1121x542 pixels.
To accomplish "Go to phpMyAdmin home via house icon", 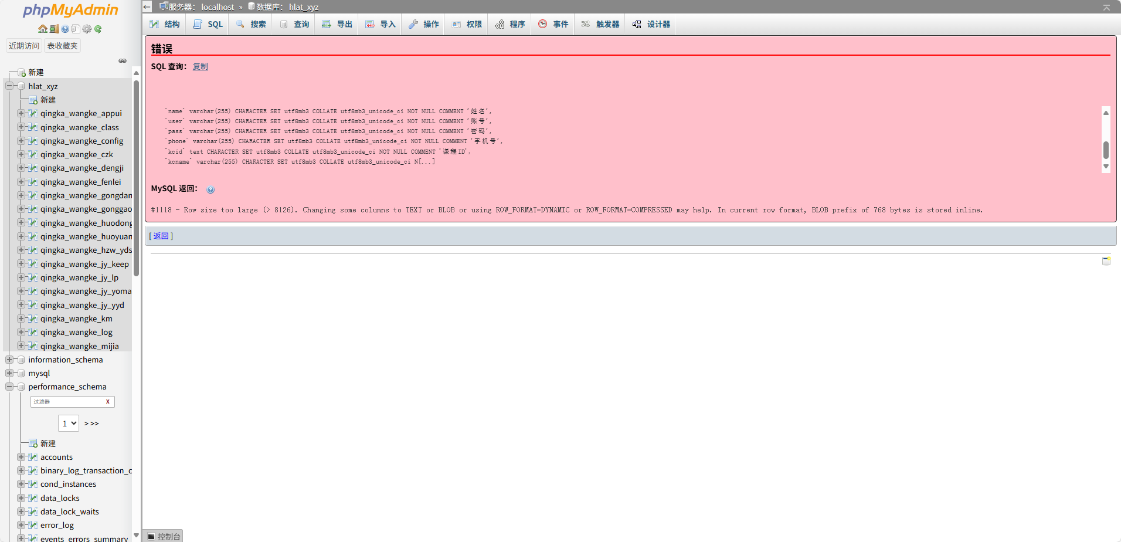I will tap(43, 29).
